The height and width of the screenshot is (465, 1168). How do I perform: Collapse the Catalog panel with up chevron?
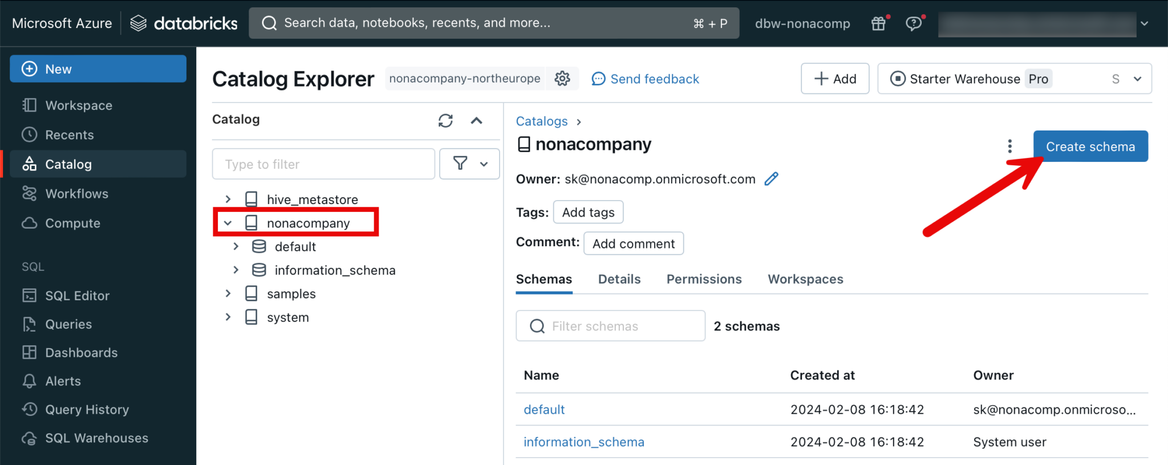(x=476, y=120)
